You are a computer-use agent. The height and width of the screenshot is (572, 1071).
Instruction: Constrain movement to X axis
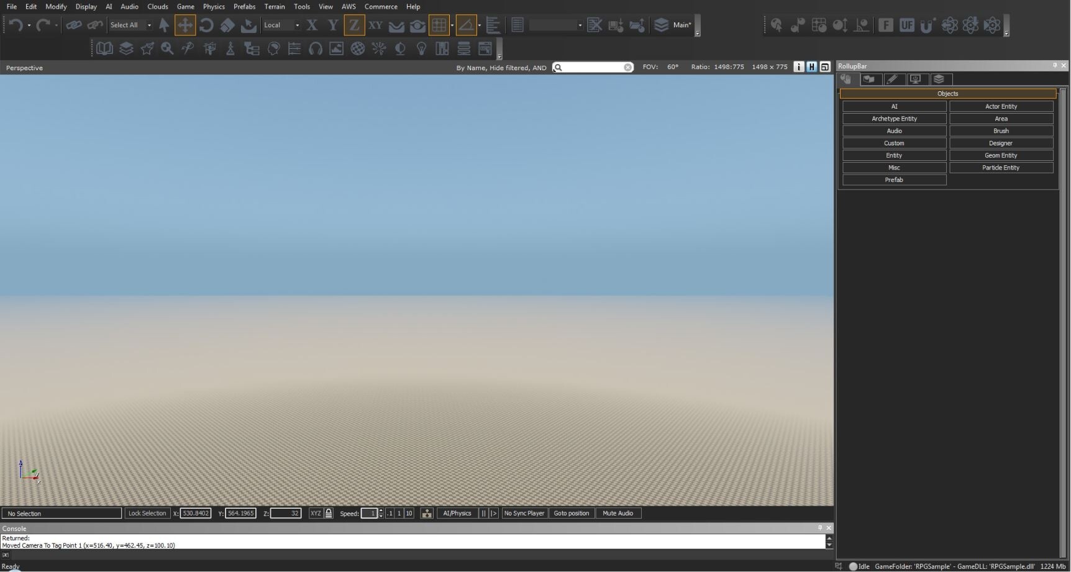(312, 25)
